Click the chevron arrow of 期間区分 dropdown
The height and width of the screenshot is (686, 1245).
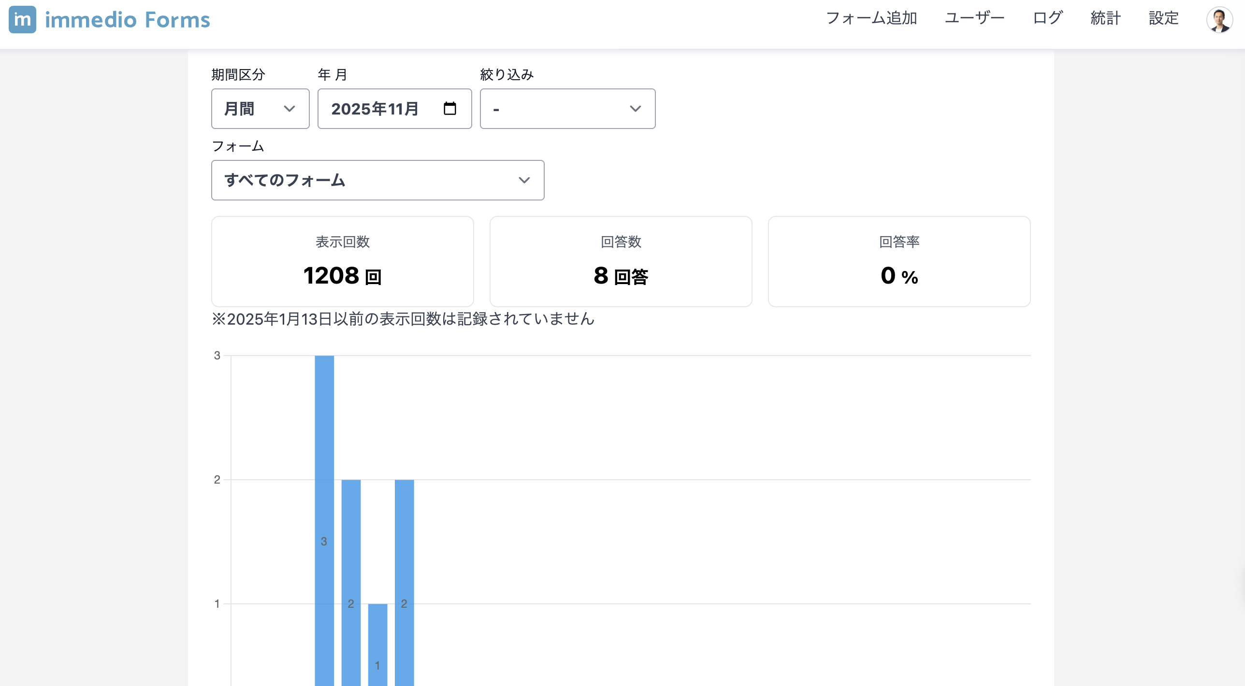[x=289, y=109]
